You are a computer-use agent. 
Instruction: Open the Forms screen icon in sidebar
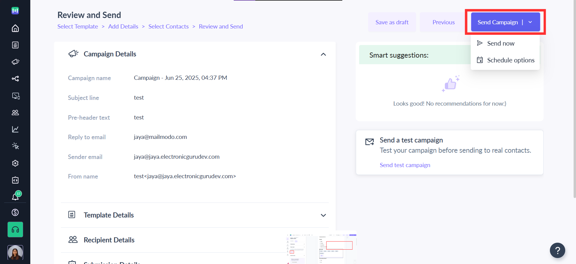(x=16, y=96)
